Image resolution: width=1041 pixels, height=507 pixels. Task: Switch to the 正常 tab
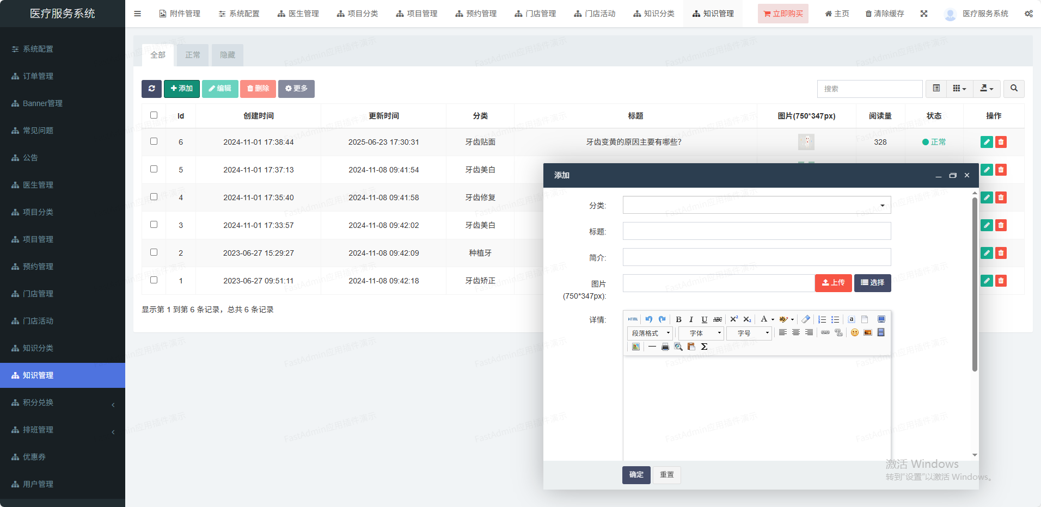point(192,55)
